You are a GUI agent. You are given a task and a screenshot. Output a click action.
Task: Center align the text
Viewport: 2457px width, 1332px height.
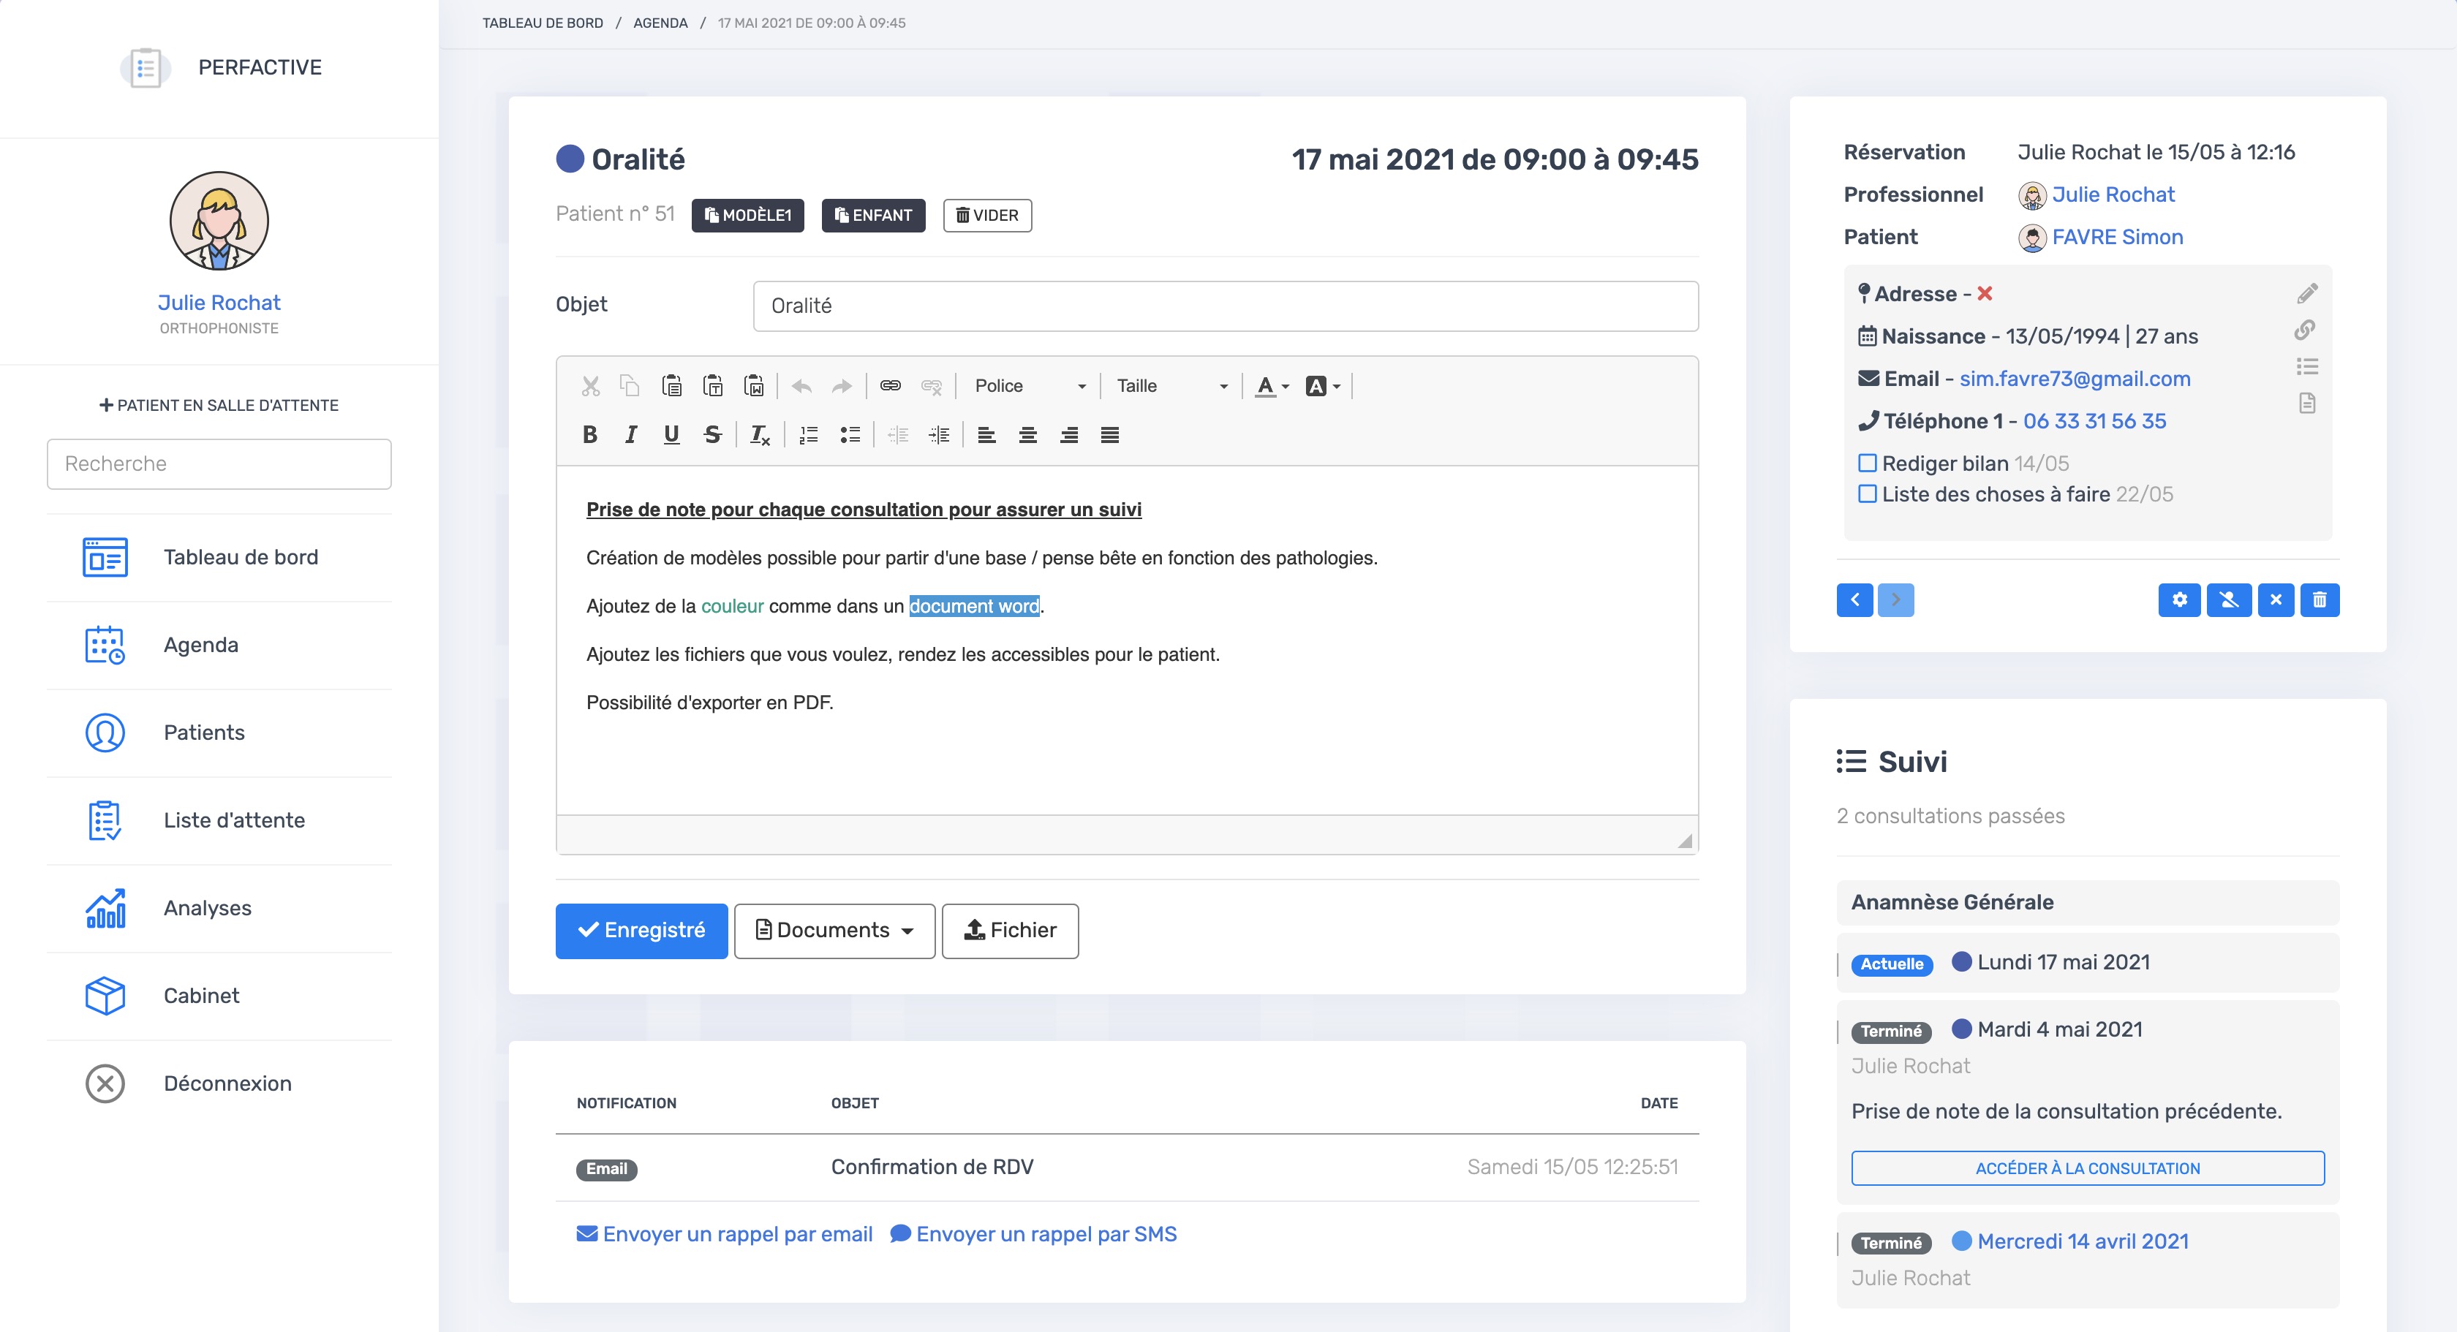(1027, 435)
